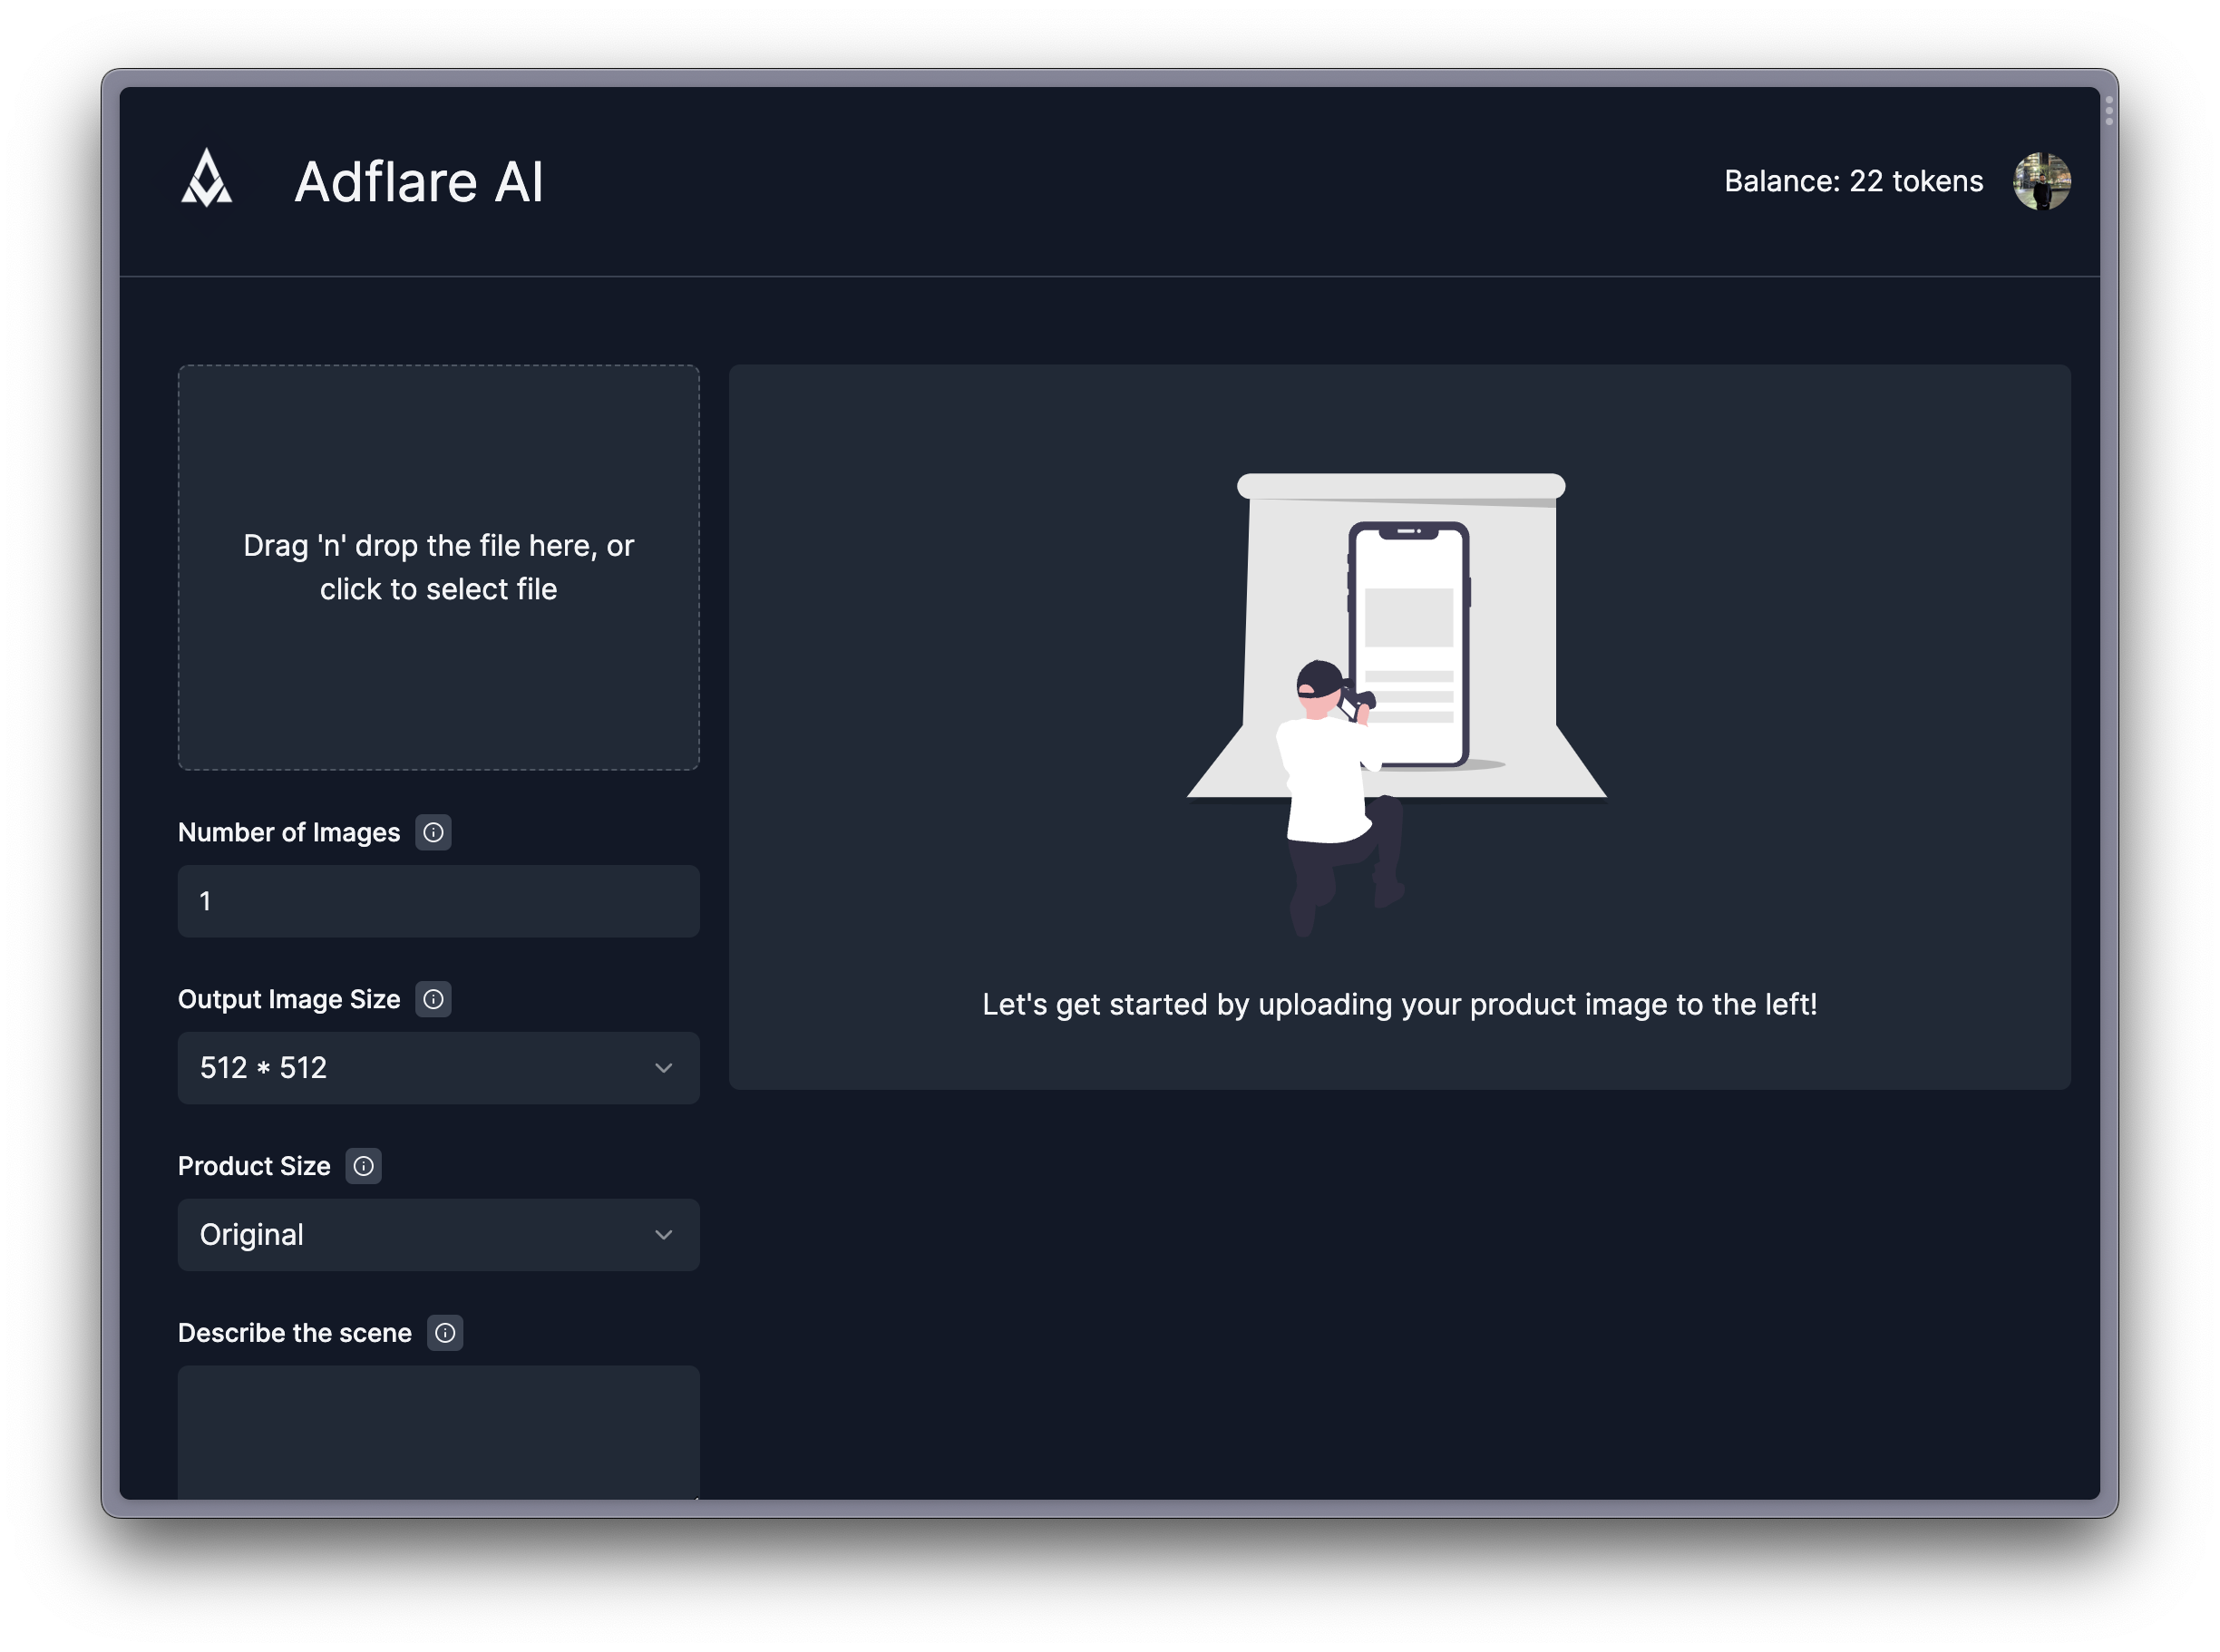Viewport: 2220px width, 1652px height.
Task: Click the chevron arrow in Output Image Size
Action: tap(663, 1068)
